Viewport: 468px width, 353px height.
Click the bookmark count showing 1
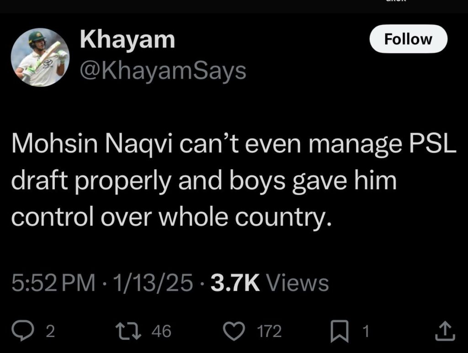pyautogui.click(x=365, y=332)
